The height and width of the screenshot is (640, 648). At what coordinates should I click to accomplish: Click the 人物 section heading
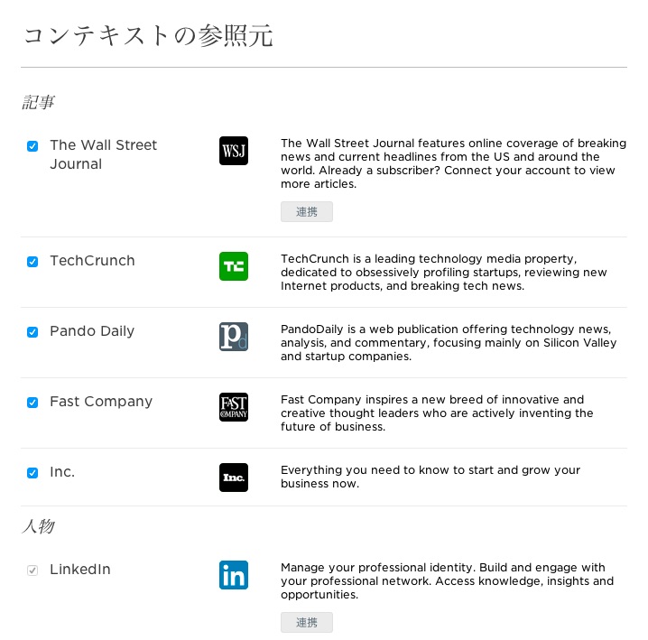point(38,526)
